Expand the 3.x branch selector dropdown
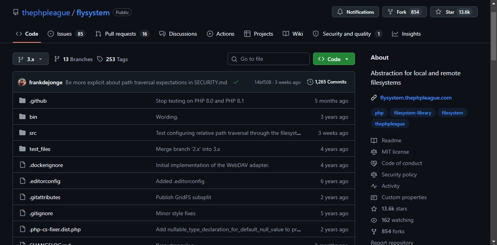The width and height of the screenshot is (497, 245). coord(31,59)
